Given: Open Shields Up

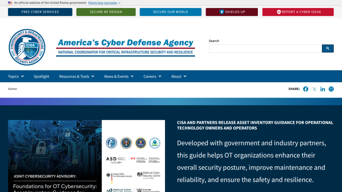Looking at the screenshot, I should [x=232, y=12].
